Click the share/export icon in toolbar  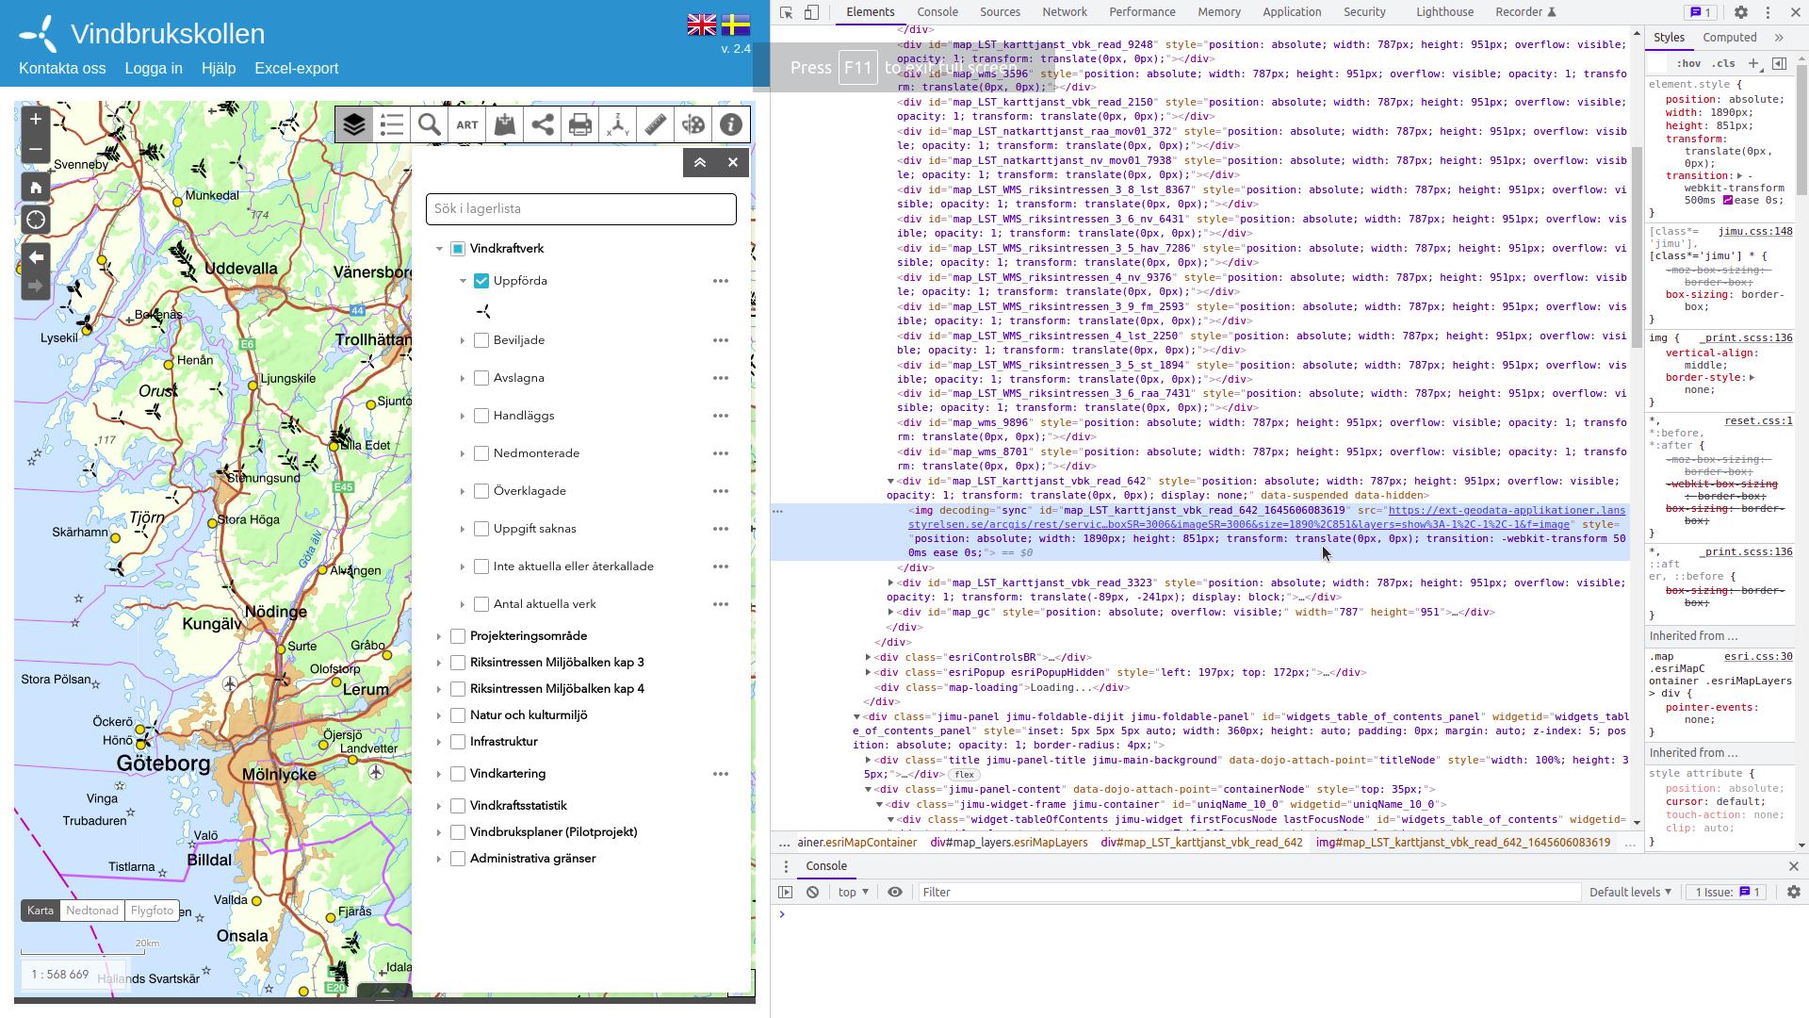pyautogui.click(x=542, y=123)
